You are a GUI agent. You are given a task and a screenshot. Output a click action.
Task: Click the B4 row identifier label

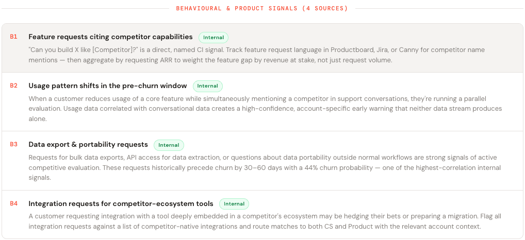pos(13,204)
